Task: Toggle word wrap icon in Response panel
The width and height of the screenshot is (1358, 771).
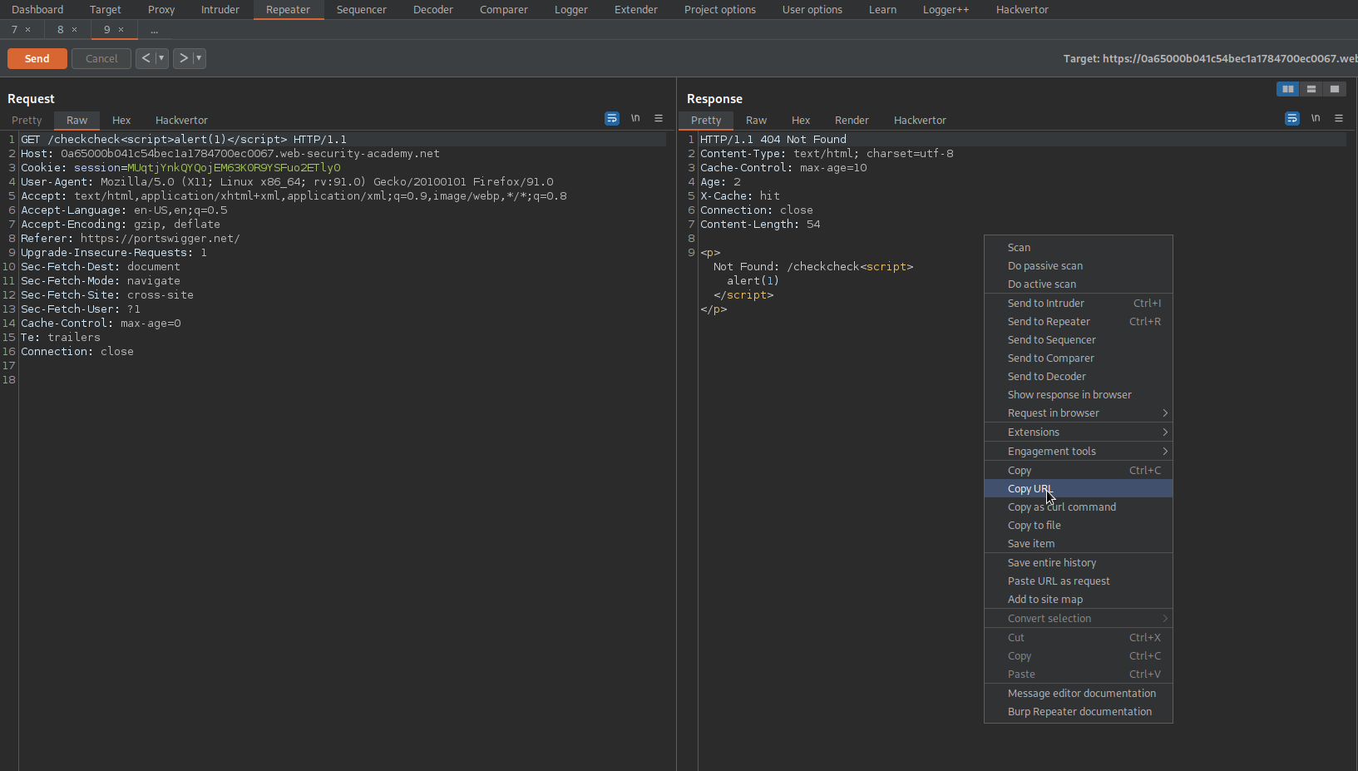Action: coord(1292,119)
